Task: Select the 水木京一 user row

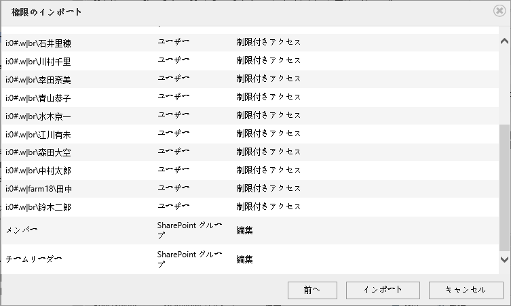Action: 250,116
